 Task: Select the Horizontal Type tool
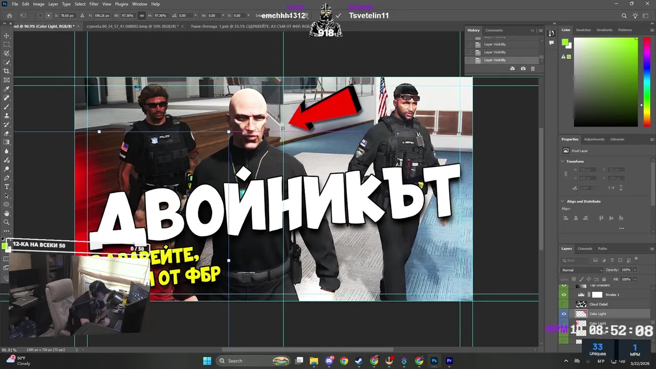click(x=7, y=187)
